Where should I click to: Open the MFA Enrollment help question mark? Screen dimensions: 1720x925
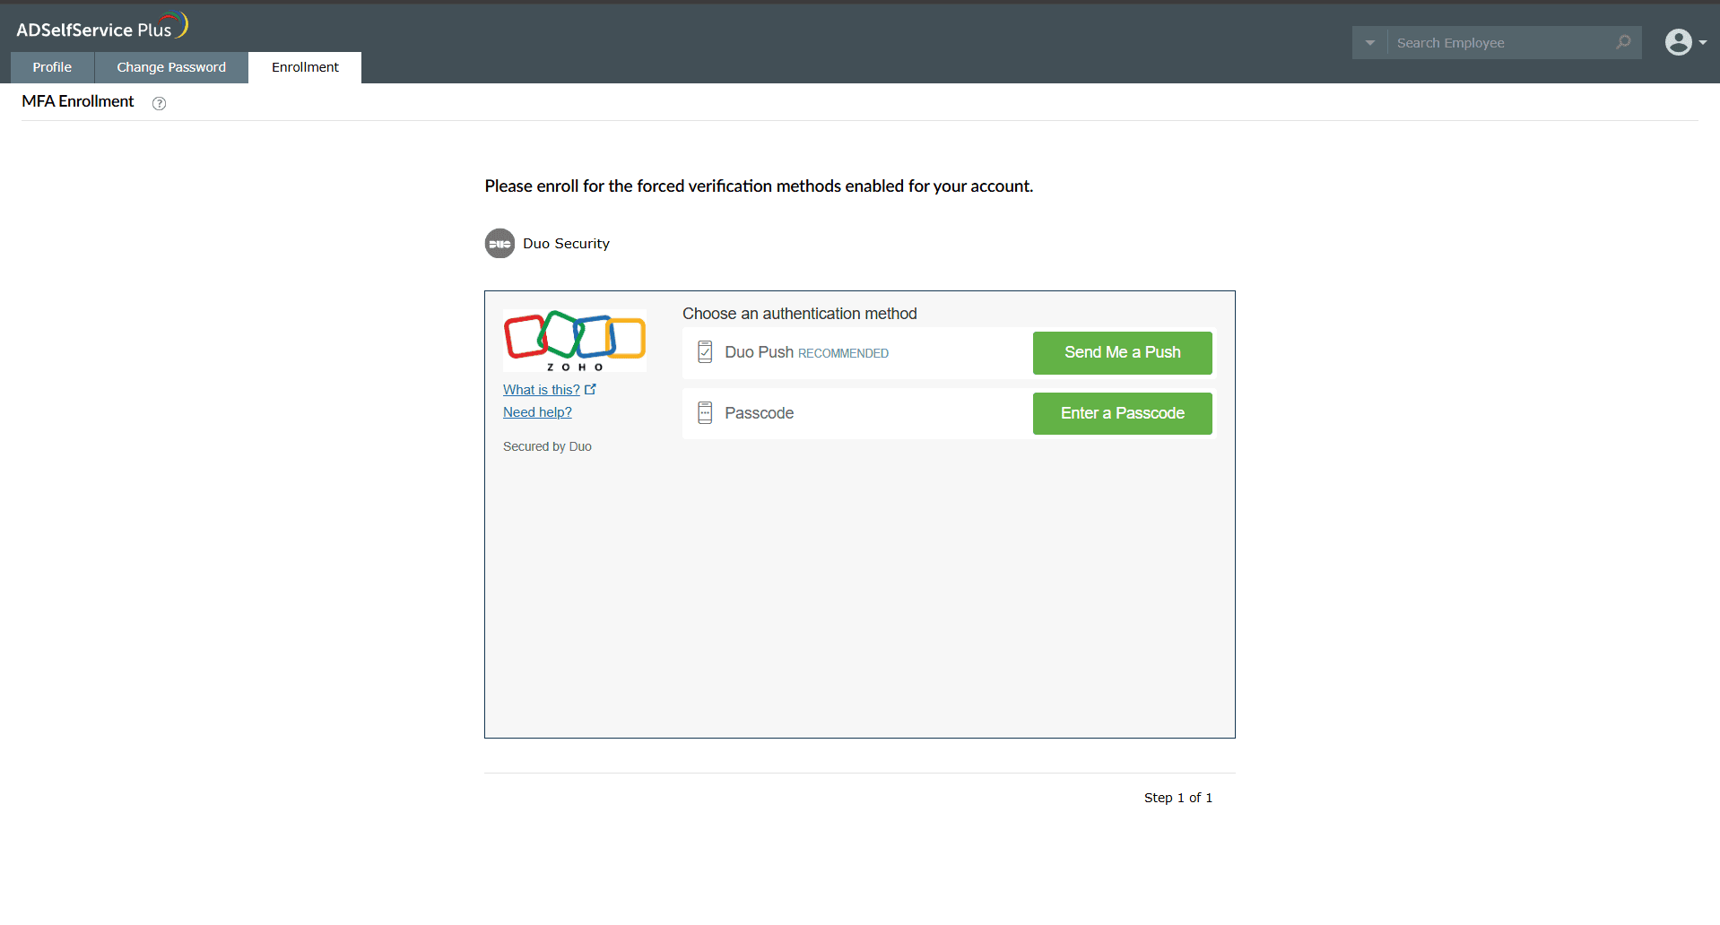tap(159, 103)
